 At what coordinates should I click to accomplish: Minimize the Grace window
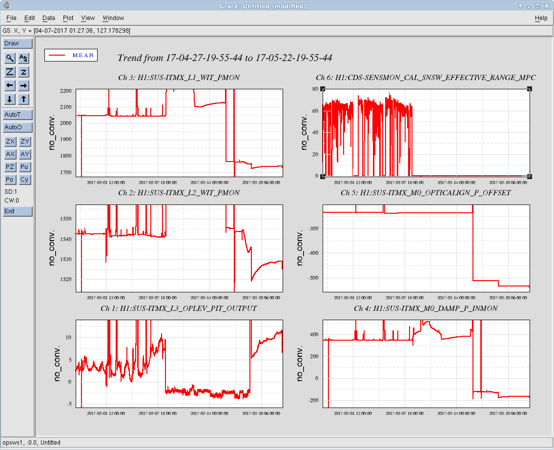tap(529, 6)
